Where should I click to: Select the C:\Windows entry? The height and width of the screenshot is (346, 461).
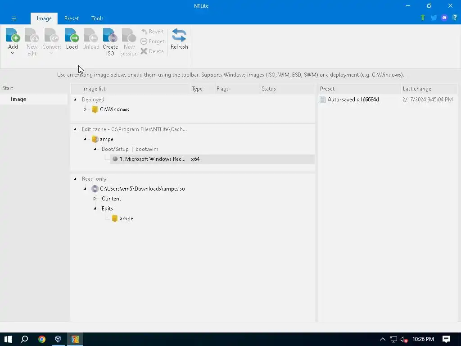(x=114, y=109)
